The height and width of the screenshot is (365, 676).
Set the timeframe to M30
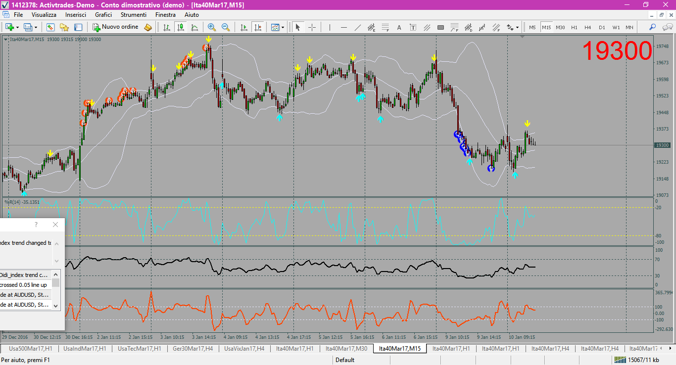point(560,27)
